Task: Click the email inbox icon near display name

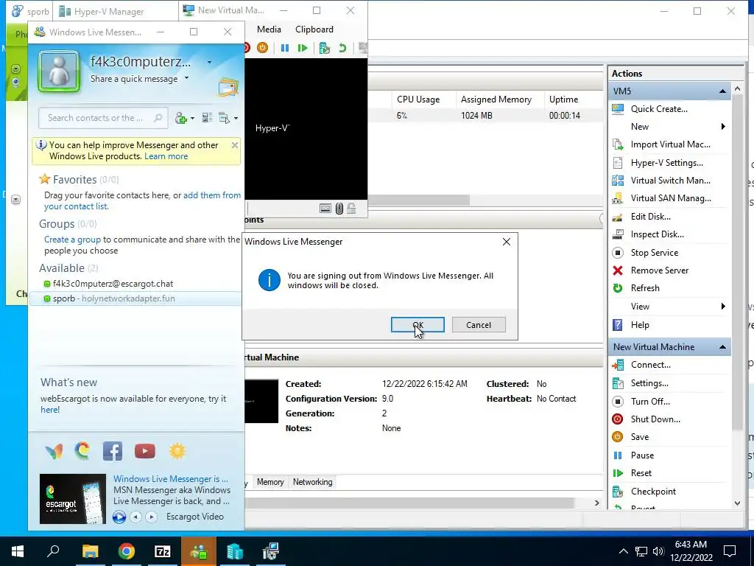Action: pos(228,87)
